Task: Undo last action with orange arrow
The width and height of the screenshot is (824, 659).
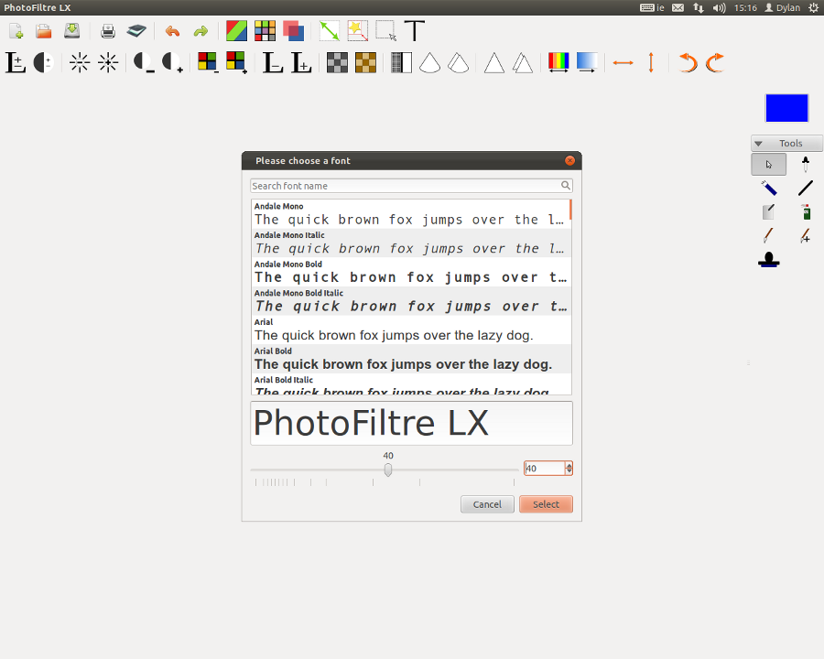Action: [x=172, y=31]
